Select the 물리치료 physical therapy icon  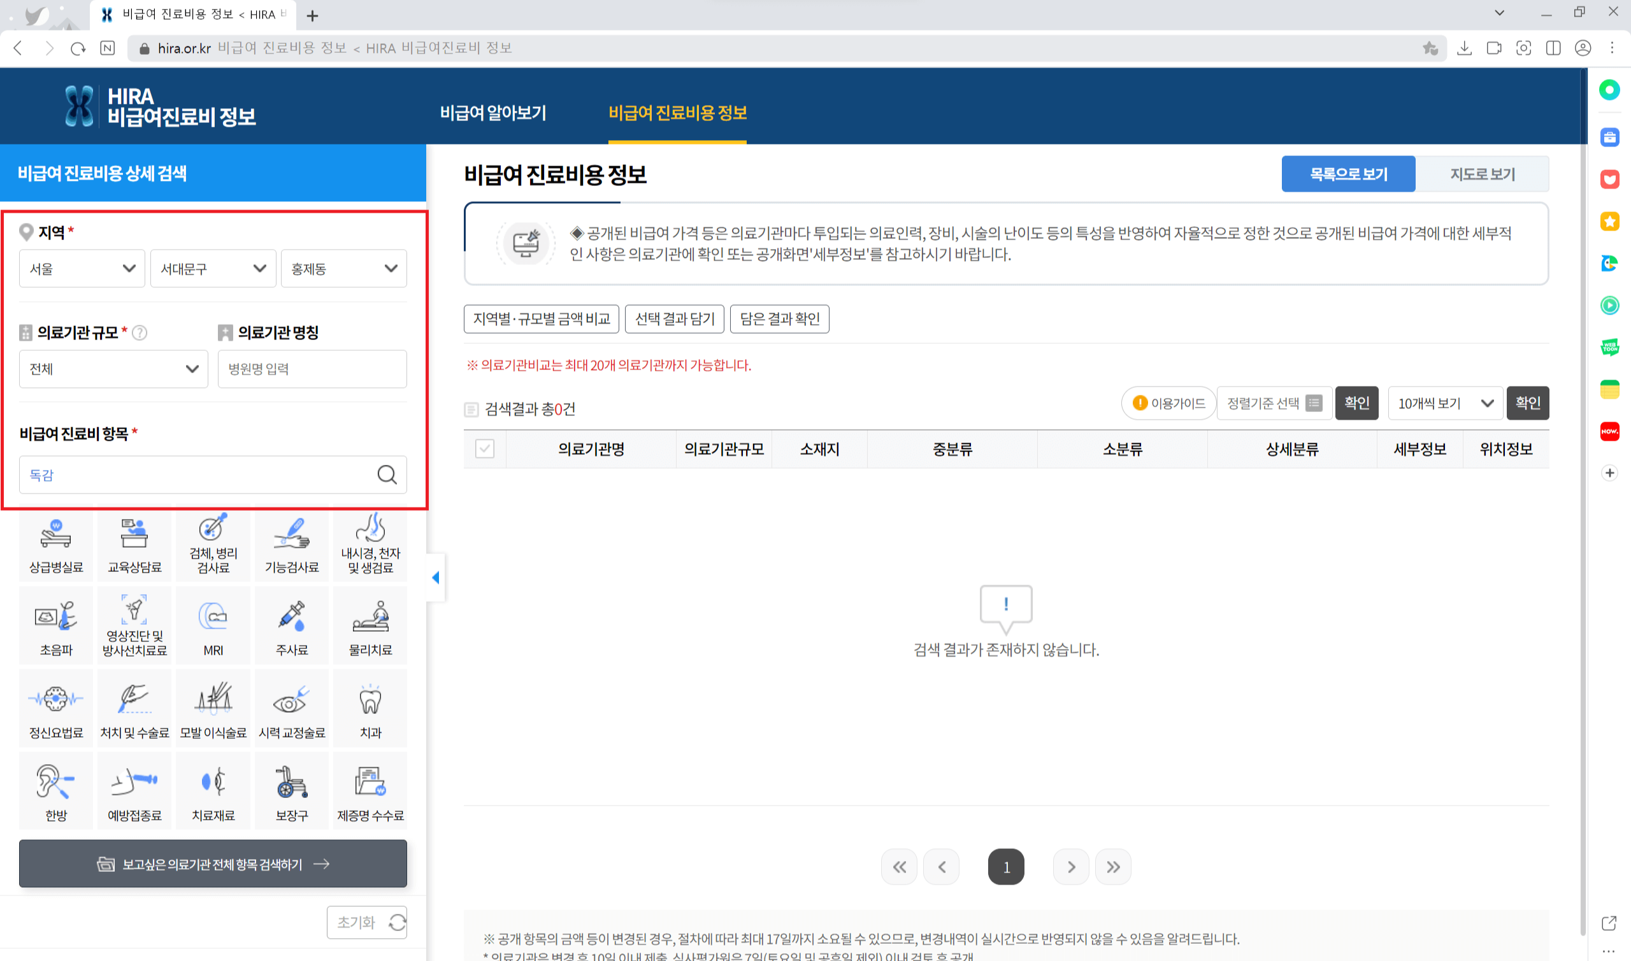pyautogui.click(x=370, y=623)
